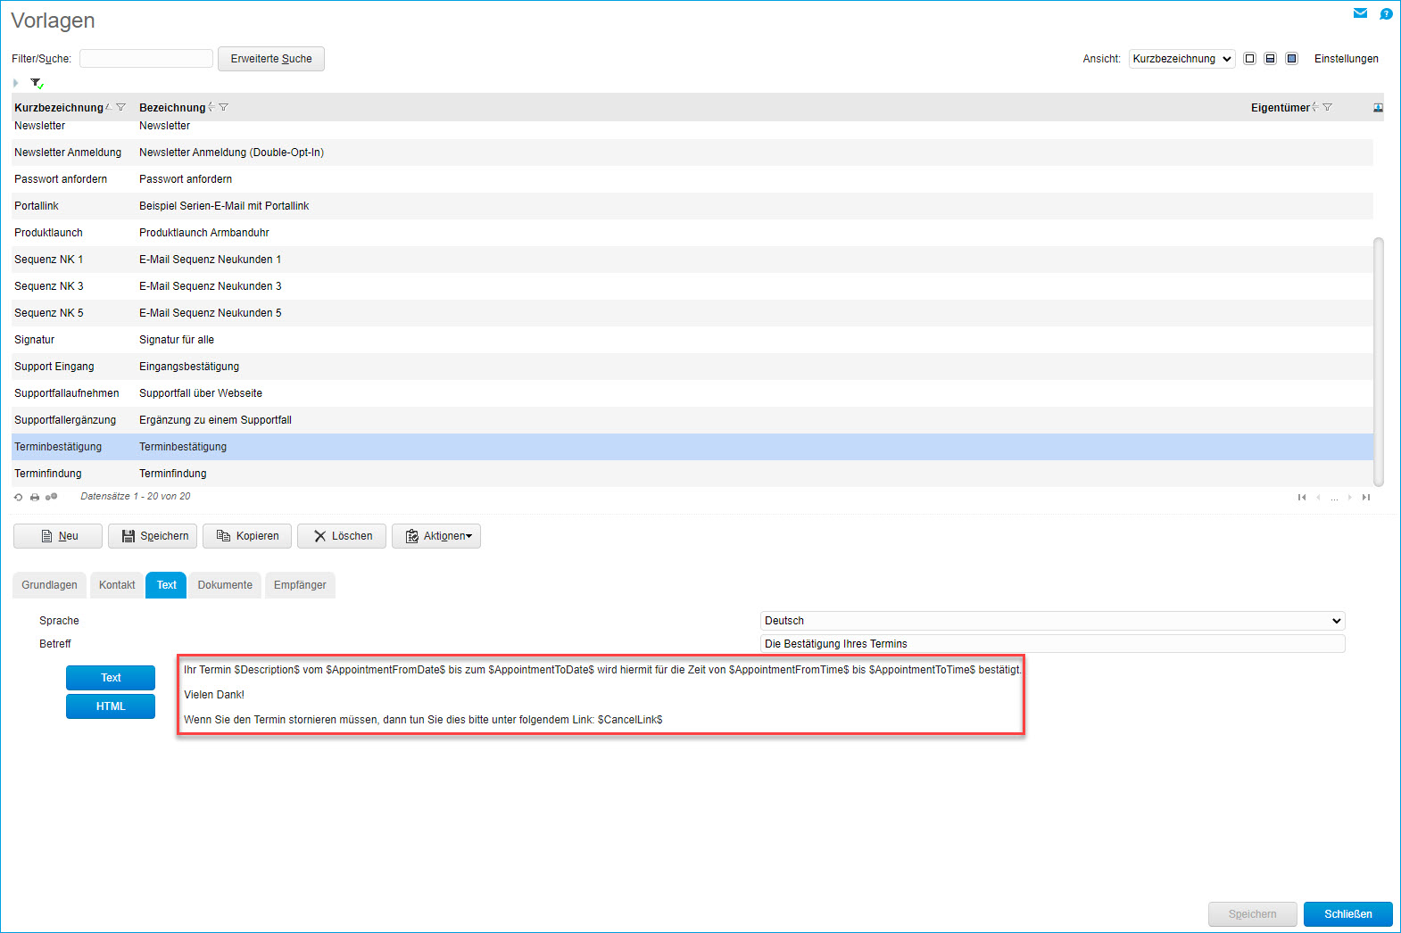Open the Sprache dropdown showing Deutsch
Viewport: 1401px width, 933px height.
(x=1052, y=621)
